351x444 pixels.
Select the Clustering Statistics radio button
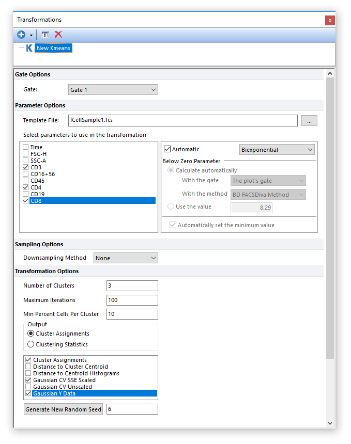coord(31,344)
